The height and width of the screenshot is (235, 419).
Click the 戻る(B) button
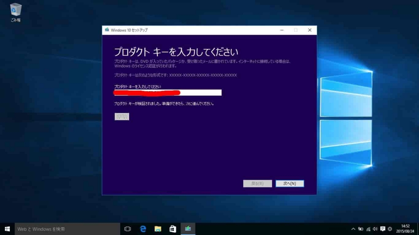click(x=257, y=184)
